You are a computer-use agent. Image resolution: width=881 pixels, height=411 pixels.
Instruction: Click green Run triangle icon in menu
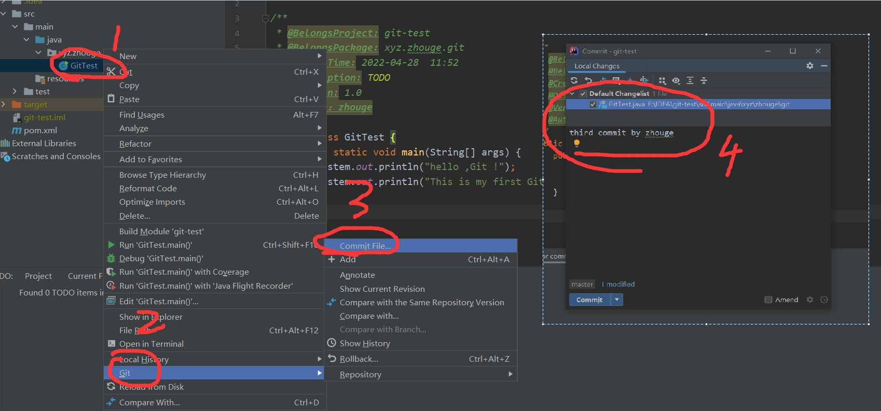point(111,245)
